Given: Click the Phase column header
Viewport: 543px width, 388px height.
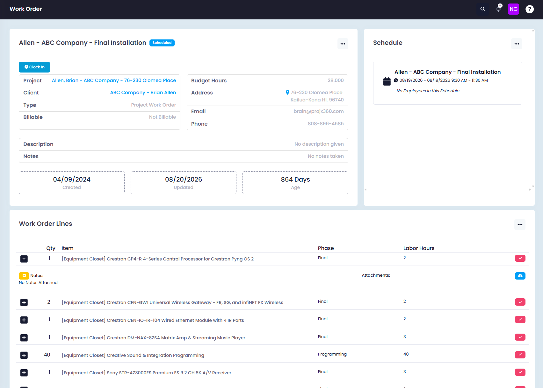Looking at the screenshot, I should click(326, 248).
